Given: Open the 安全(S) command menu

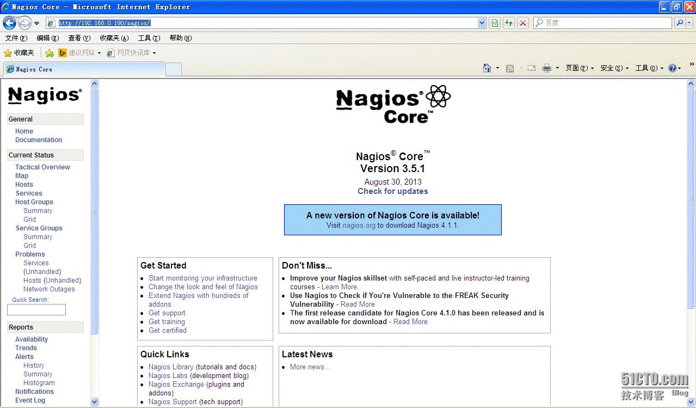Looking at the screenshot, I should (614, 68).
